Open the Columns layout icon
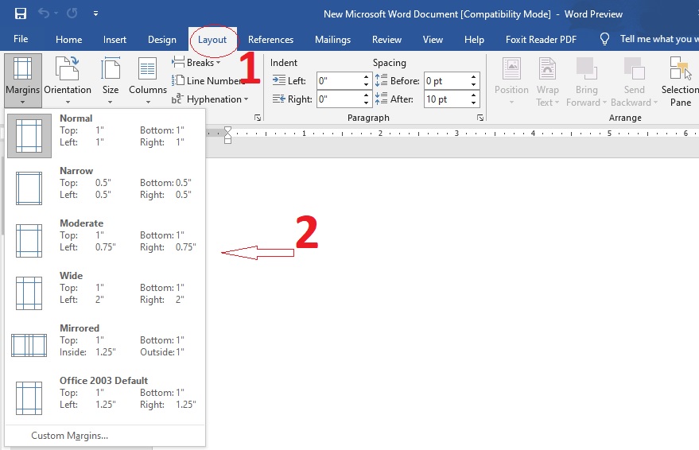This screenshot has height=450, width=699. tap(148, 70)
